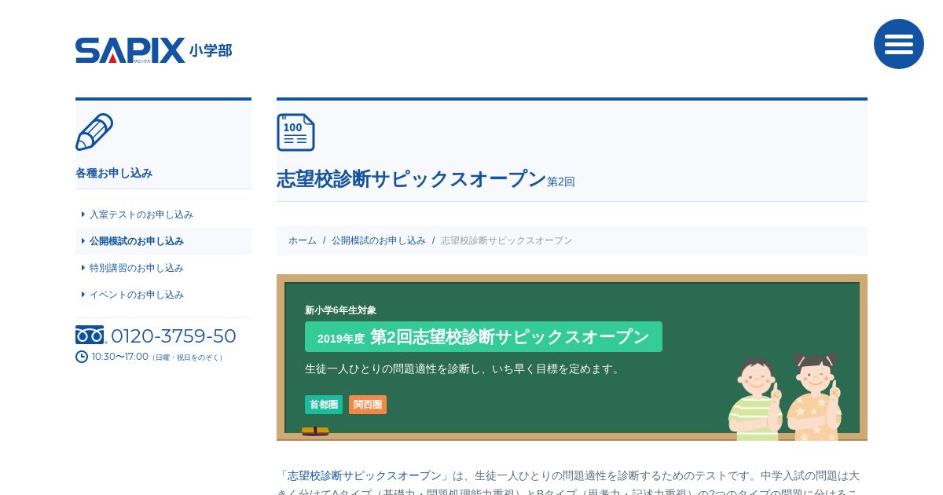The image size is (943, 495).
Task: Click the 第2回 text next to heading
Action: (561, 181)
